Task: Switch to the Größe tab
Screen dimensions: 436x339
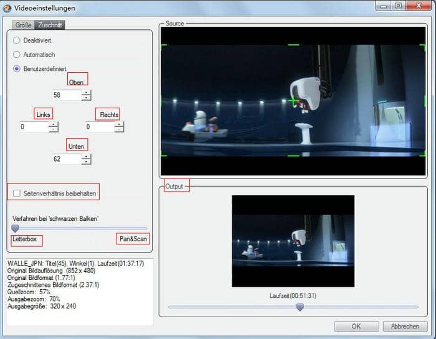Action: click(x=23, y=25)
